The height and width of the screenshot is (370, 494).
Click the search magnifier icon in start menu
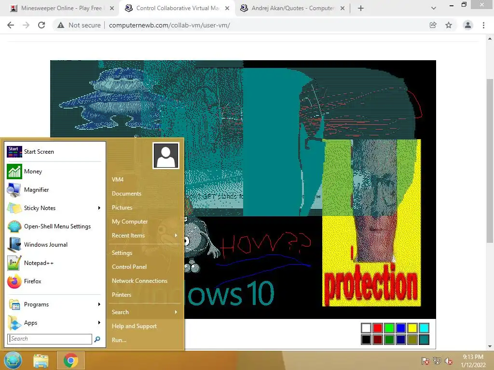pos(97,339)
